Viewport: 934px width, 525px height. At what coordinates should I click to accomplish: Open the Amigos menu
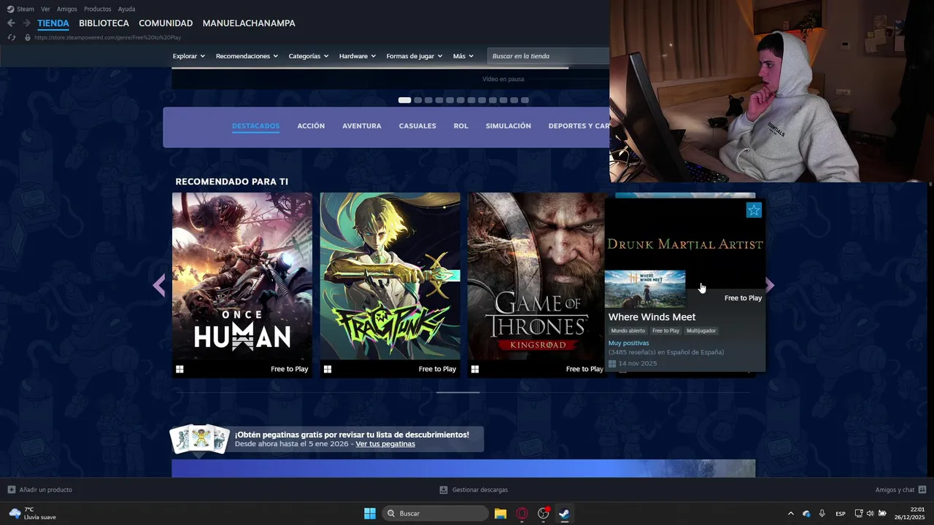coord(67,9)
